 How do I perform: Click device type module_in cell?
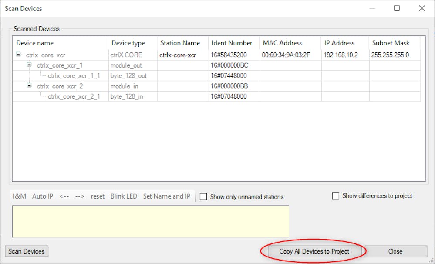pos(133,86)
